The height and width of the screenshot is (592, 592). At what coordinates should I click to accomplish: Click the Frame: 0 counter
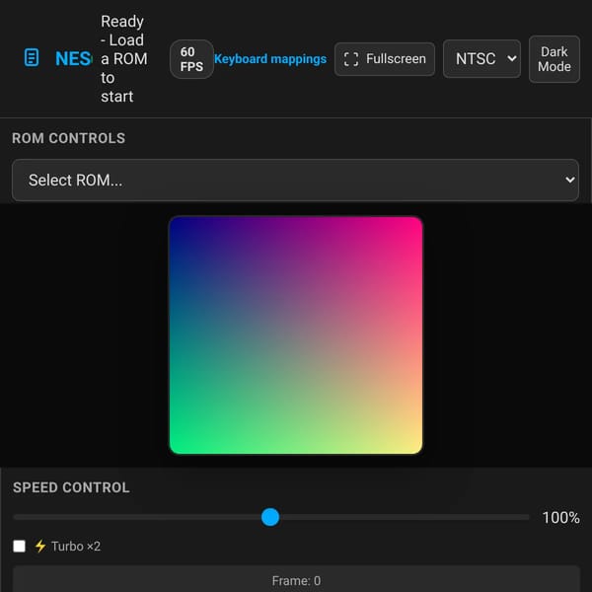(296, 580)
